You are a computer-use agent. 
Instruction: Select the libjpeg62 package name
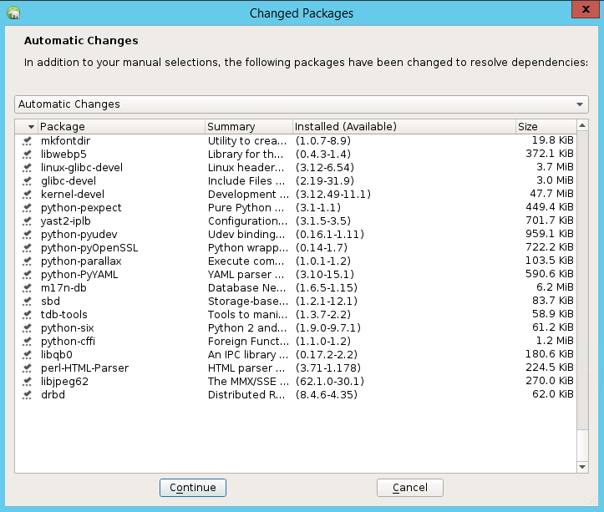[x=64, y=382]
